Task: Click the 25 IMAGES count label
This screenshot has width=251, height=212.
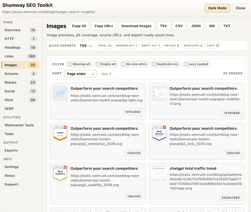Action: [x=233, y=73]
